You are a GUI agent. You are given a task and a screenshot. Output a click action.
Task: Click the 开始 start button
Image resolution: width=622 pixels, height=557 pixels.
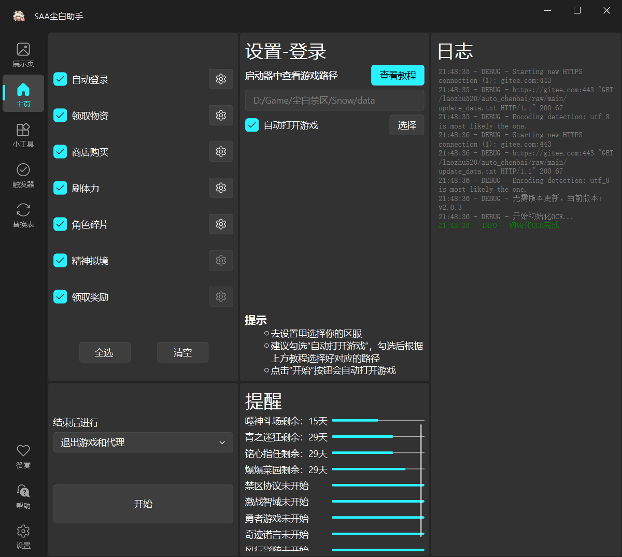pyautogui.click(x=143, y=504)
